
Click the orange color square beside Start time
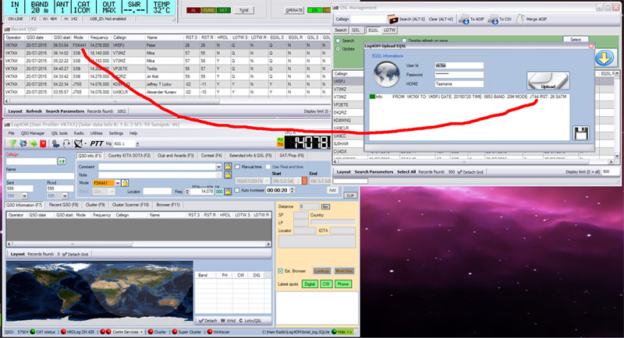coord(304,181)
